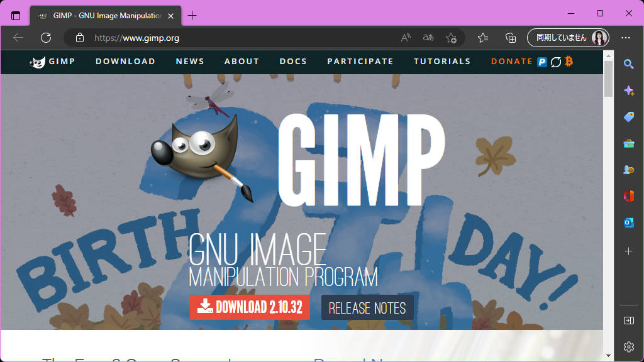Open search in the Edge sidebar
Image resolution: width=644 pixels, height=362 pixels.
628,63
